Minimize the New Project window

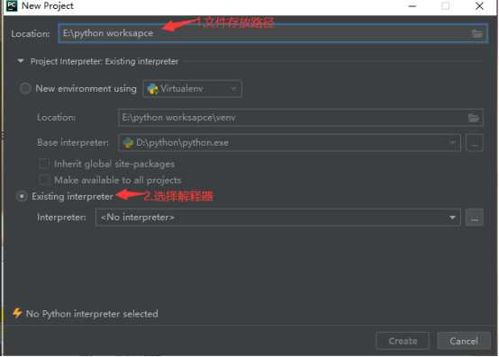coord(413,6)
